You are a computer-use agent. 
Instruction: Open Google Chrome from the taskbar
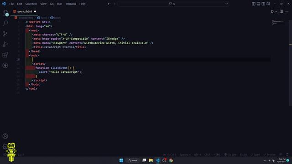tap(171, 160)
